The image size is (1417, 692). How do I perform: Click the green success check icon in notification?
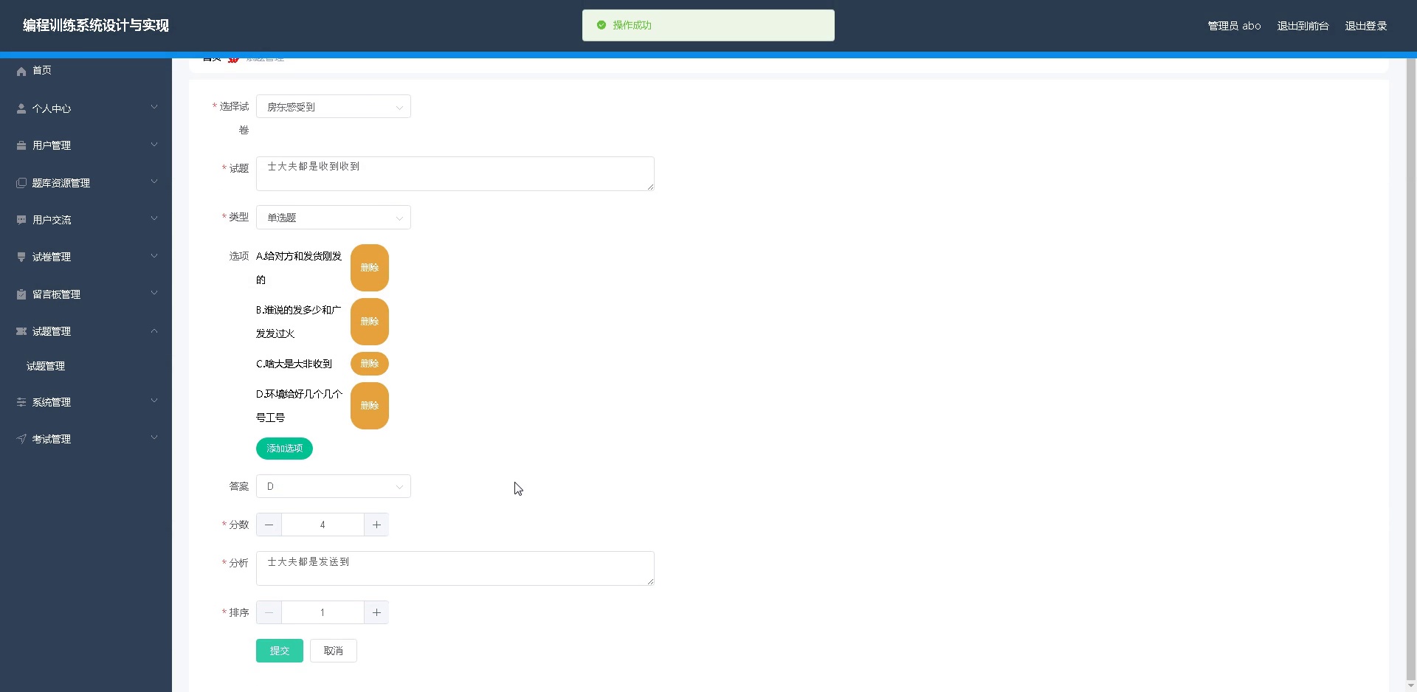(601, 25)
